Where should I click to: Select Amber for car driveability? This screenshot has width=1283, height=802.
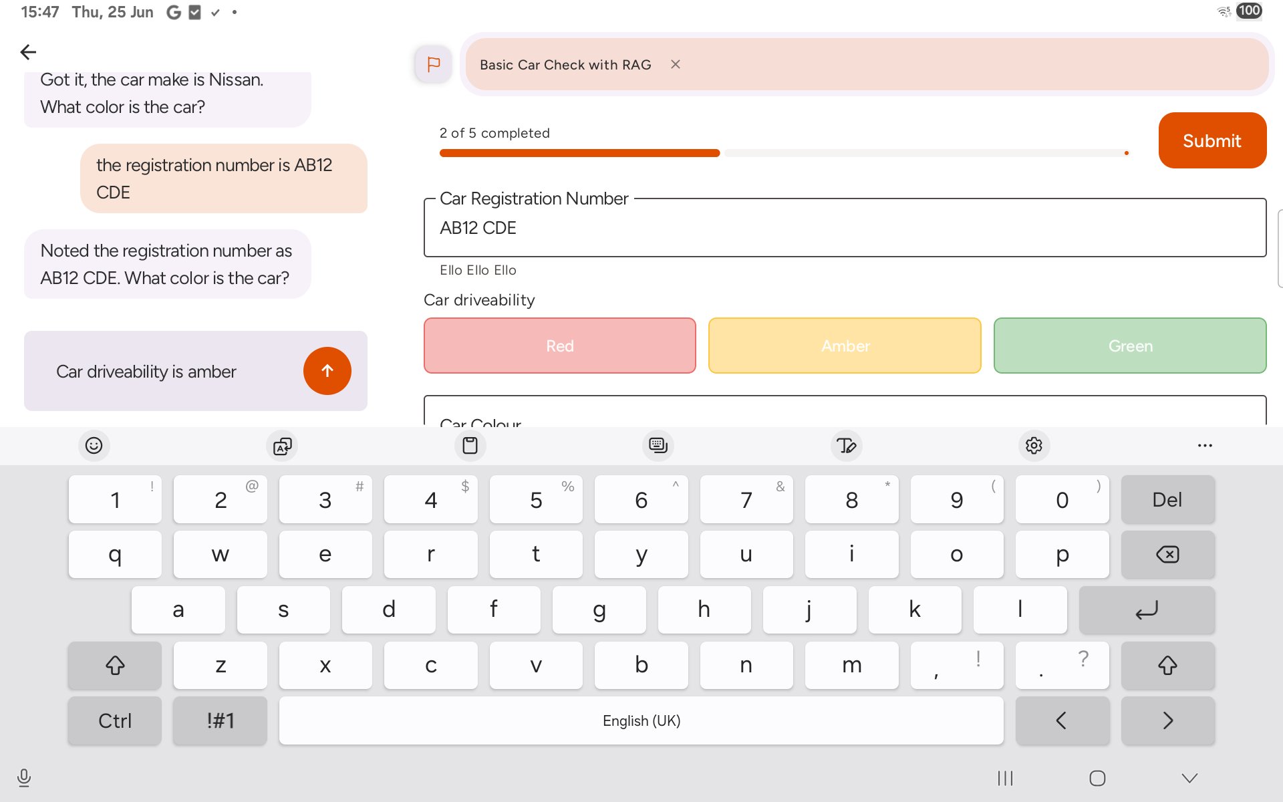coord(845,346)
